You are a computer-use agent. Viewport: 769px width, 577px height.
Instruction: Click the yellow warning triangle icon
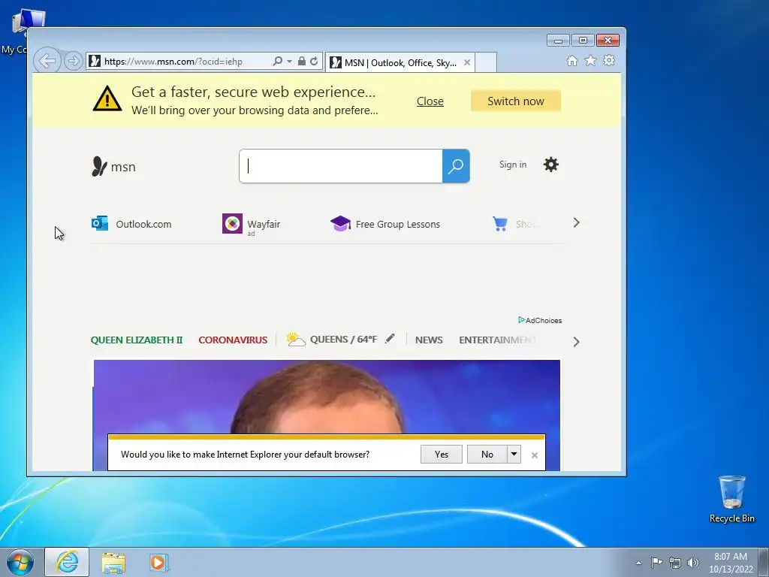[x=107, y=98]
